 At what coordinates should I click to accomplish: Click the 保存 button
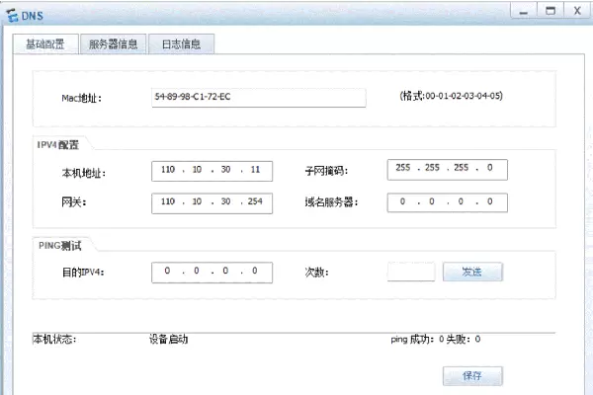pos(471,376)
